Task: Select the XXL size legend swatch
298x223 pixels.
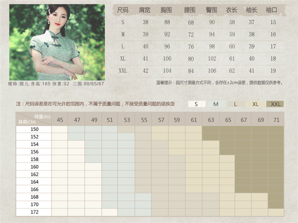Action: 275,104
